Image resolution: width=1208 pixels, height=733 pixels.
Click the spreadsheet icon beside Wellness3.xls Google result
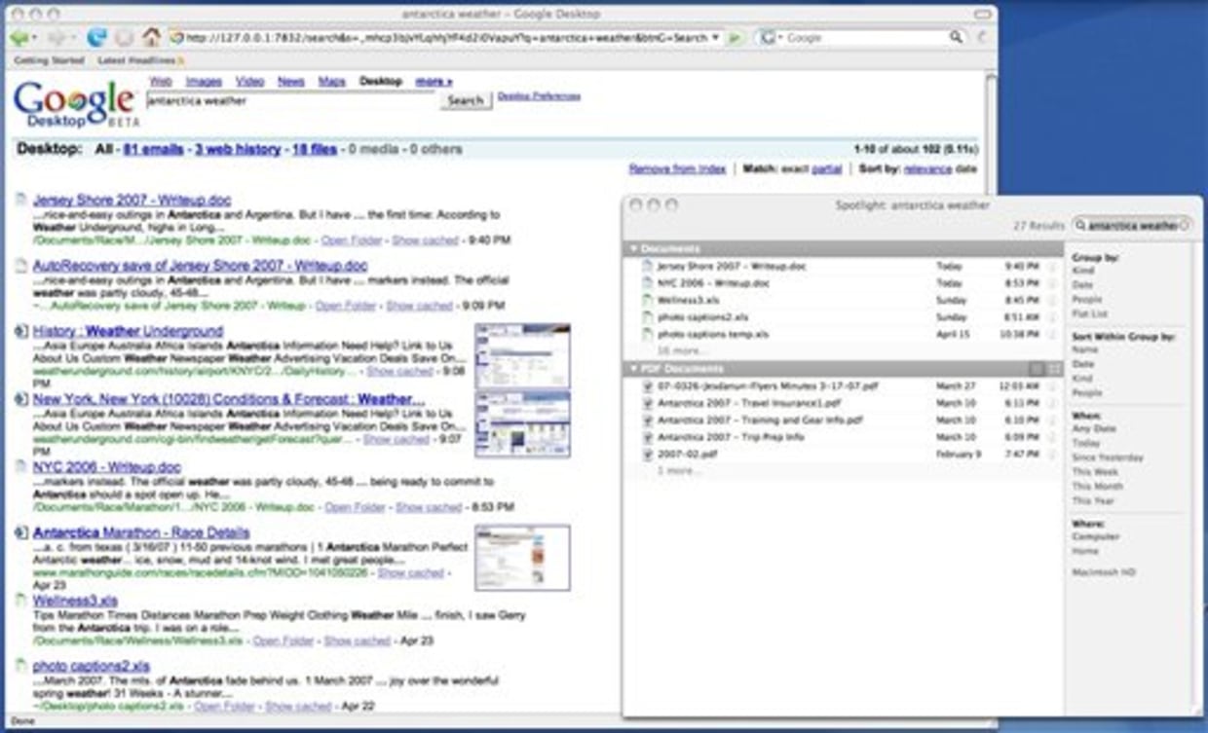point(21,601)
